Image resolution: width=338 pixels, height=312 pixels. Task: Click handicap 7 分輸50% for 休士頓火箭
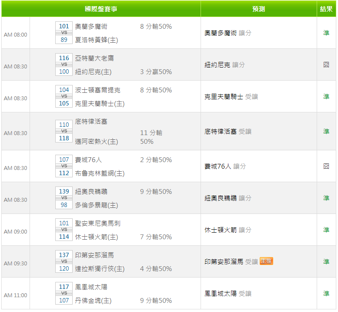tap(156, 237)
